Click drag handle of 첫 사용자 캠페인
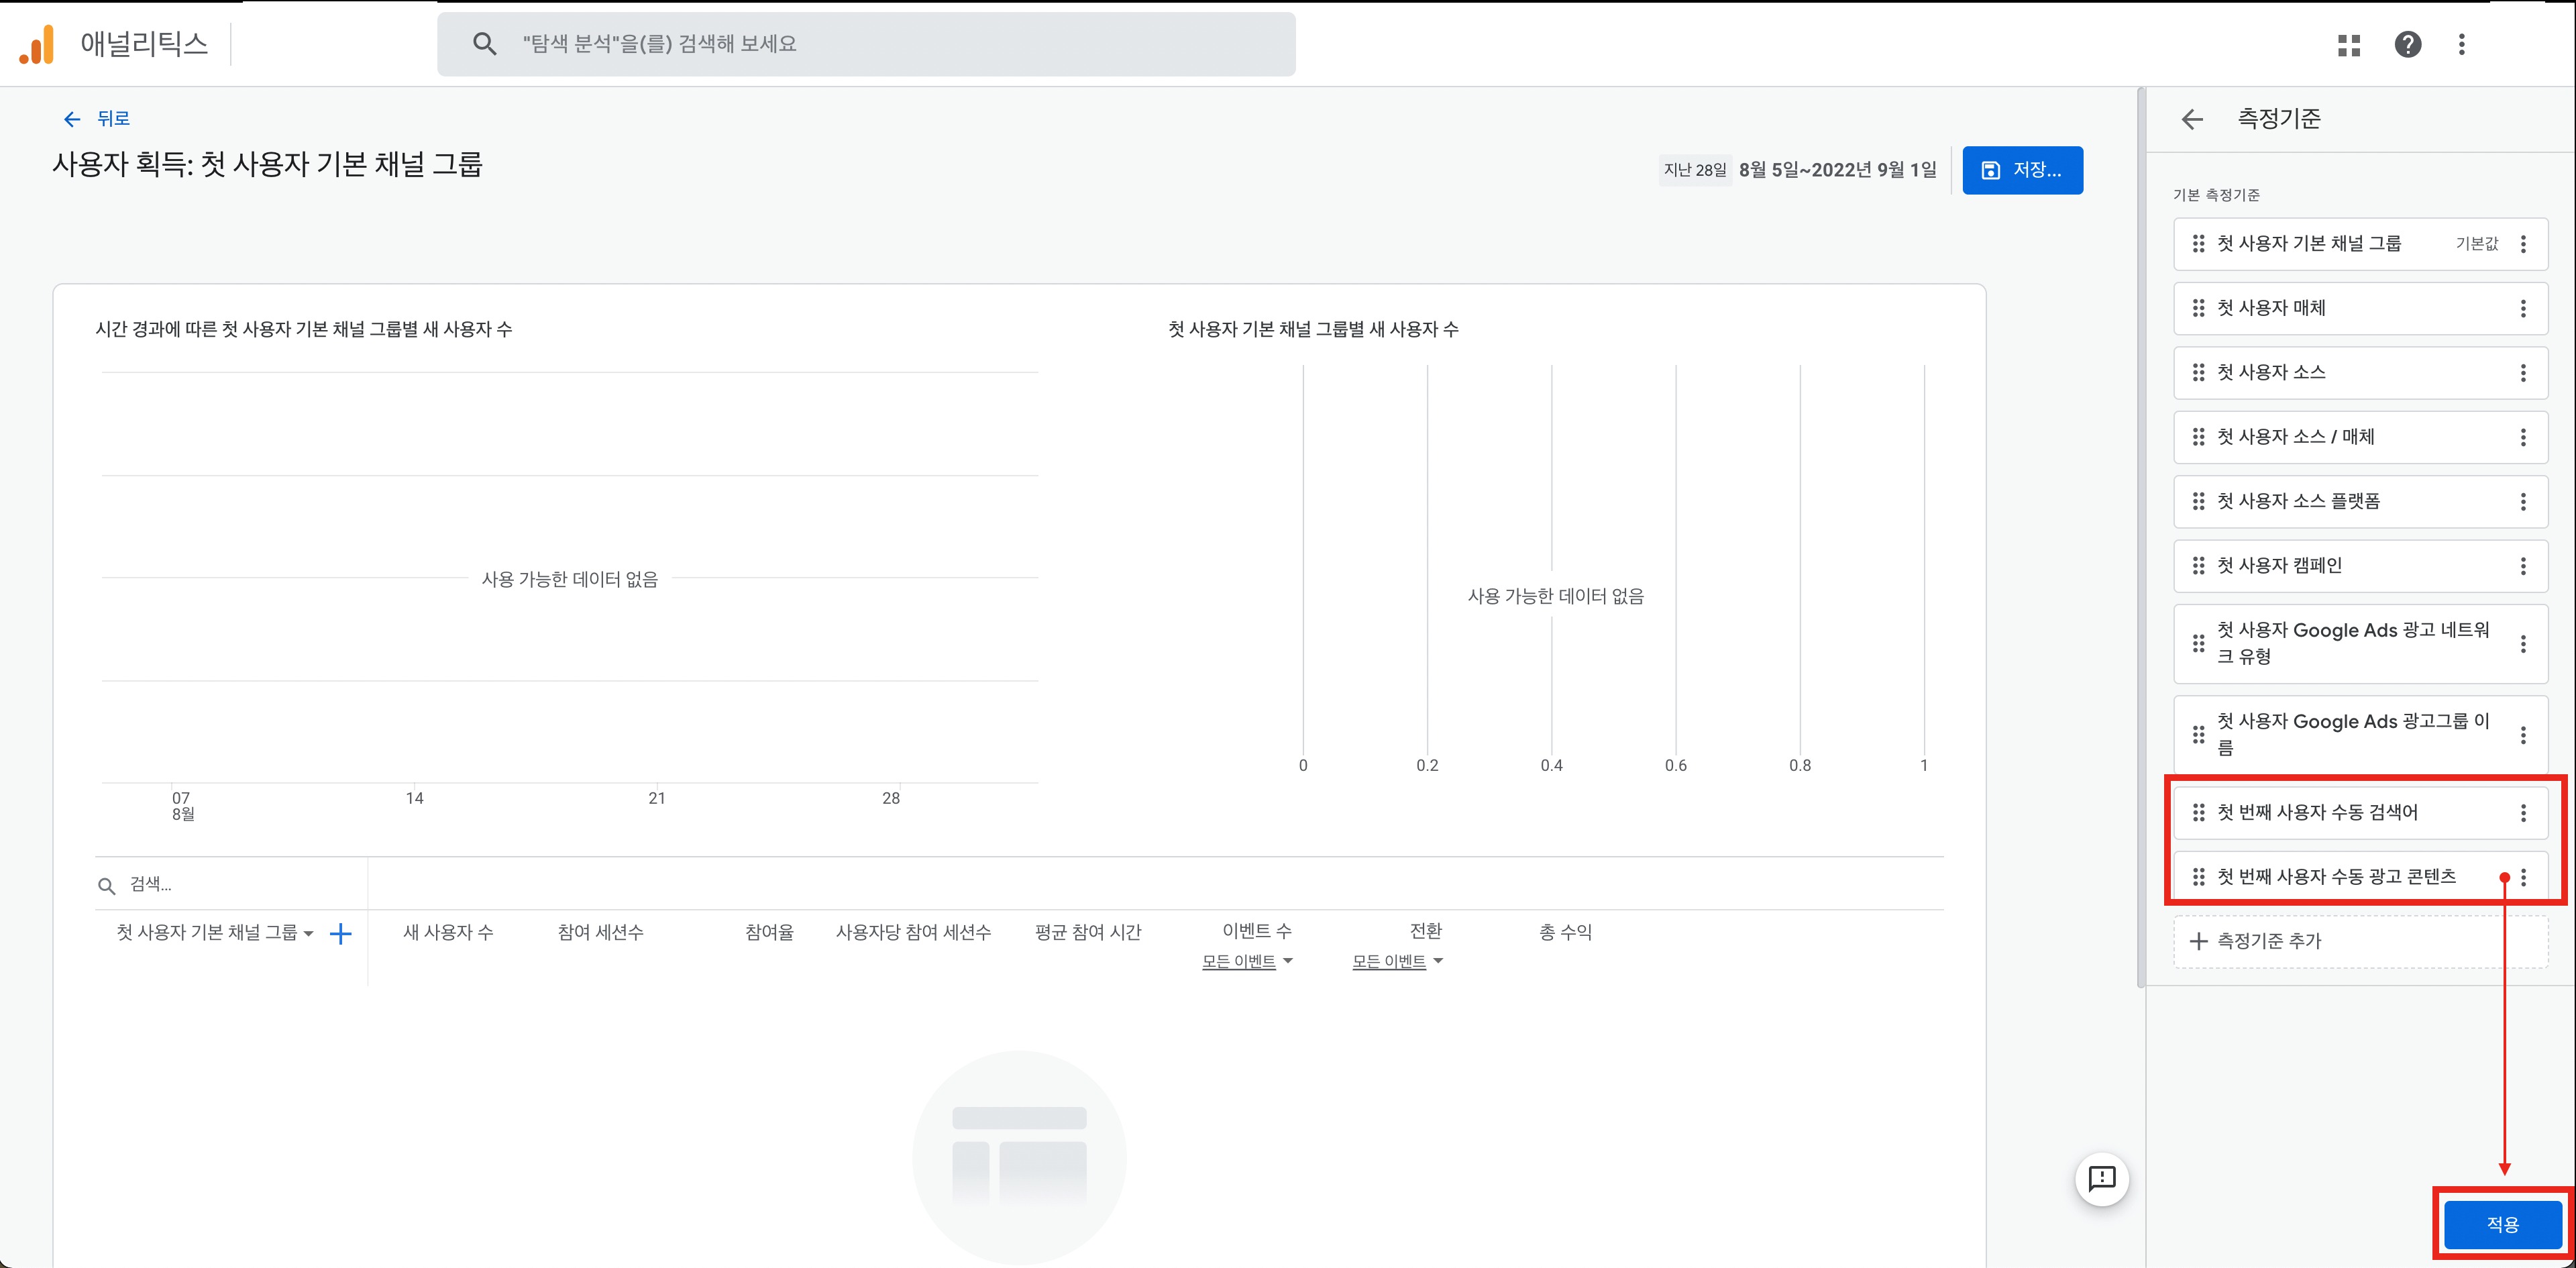The height and width of the screenshot is (1268, 2576). (x=2198, y=566)
